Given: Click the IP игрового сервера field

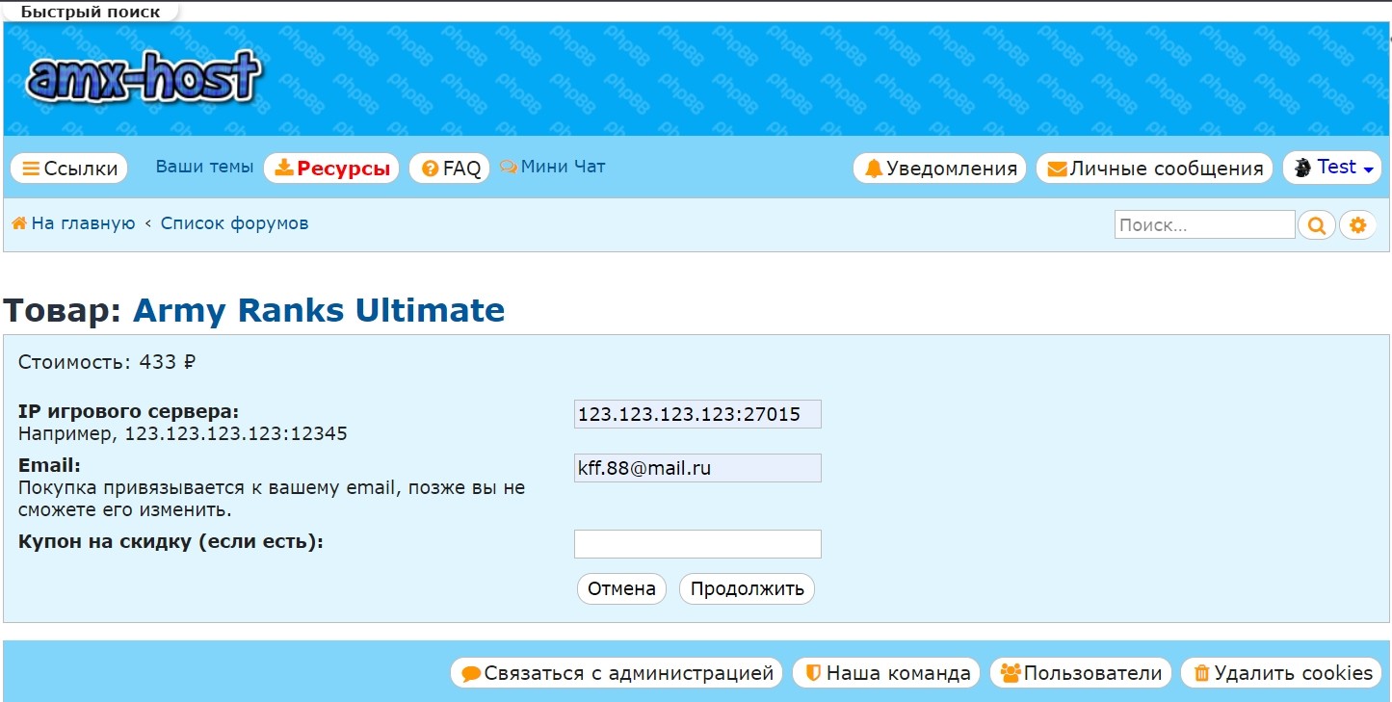Looking at the screenshot, I should pyautogui.click(x=697, y=414).
